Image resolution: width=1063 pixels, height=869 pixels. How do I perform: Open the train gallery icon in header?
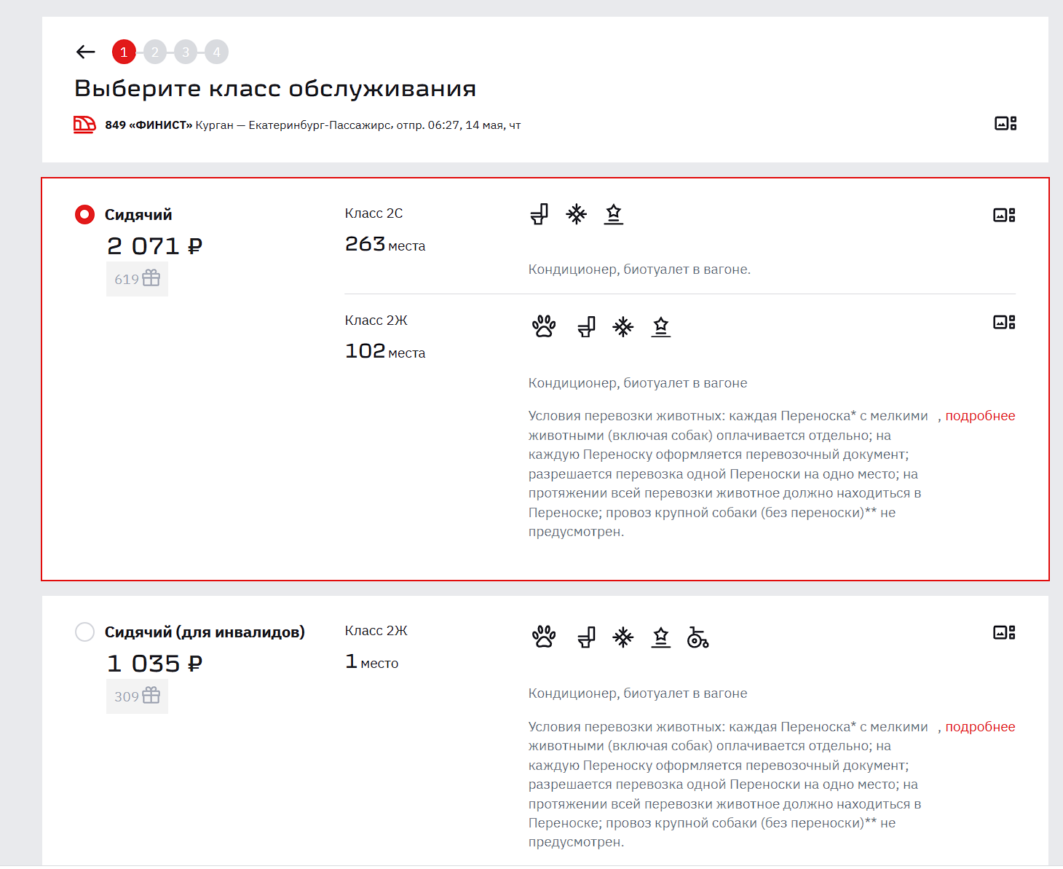point(1005,124)
